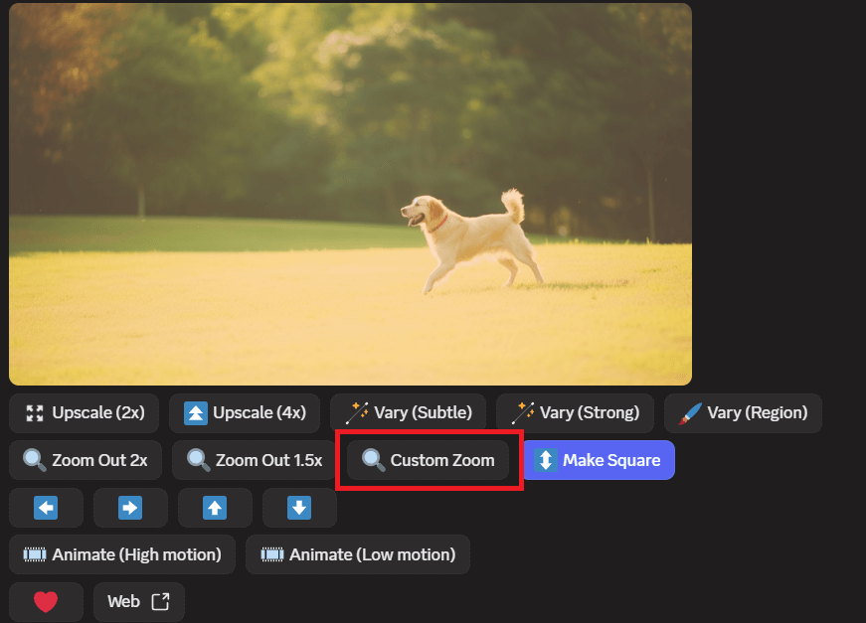Viewport: 866px width, 623px height.
Task: Click the golden retriever in the image
Action: (467, 234)
